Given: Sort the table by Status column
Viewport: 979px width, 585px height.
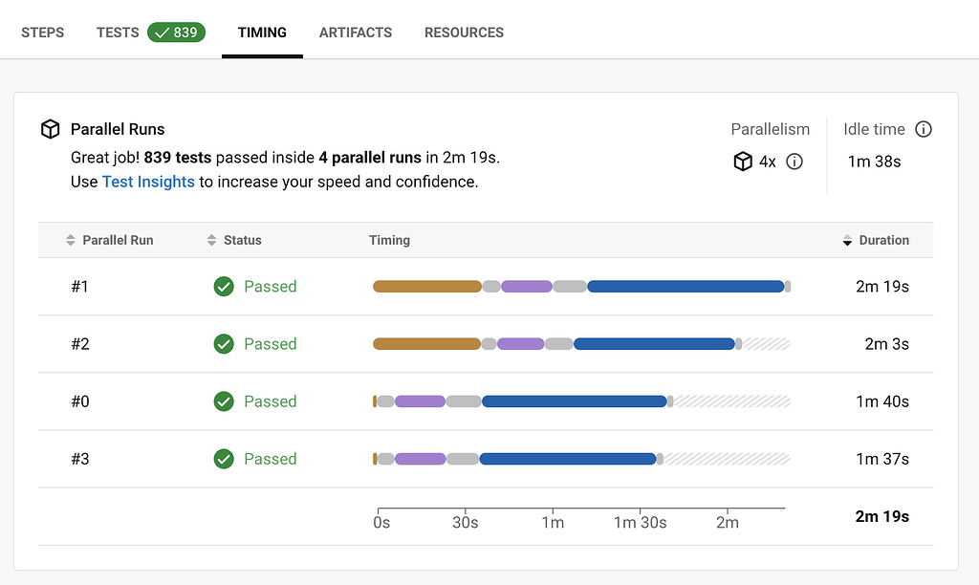Looking at the screenshot, I should [x=234, y=240].
